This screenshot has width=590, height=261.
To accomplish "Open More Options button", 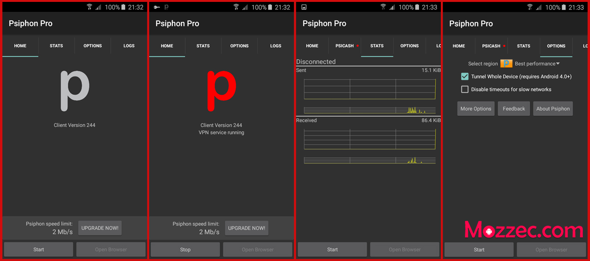I will click(476, 109).
